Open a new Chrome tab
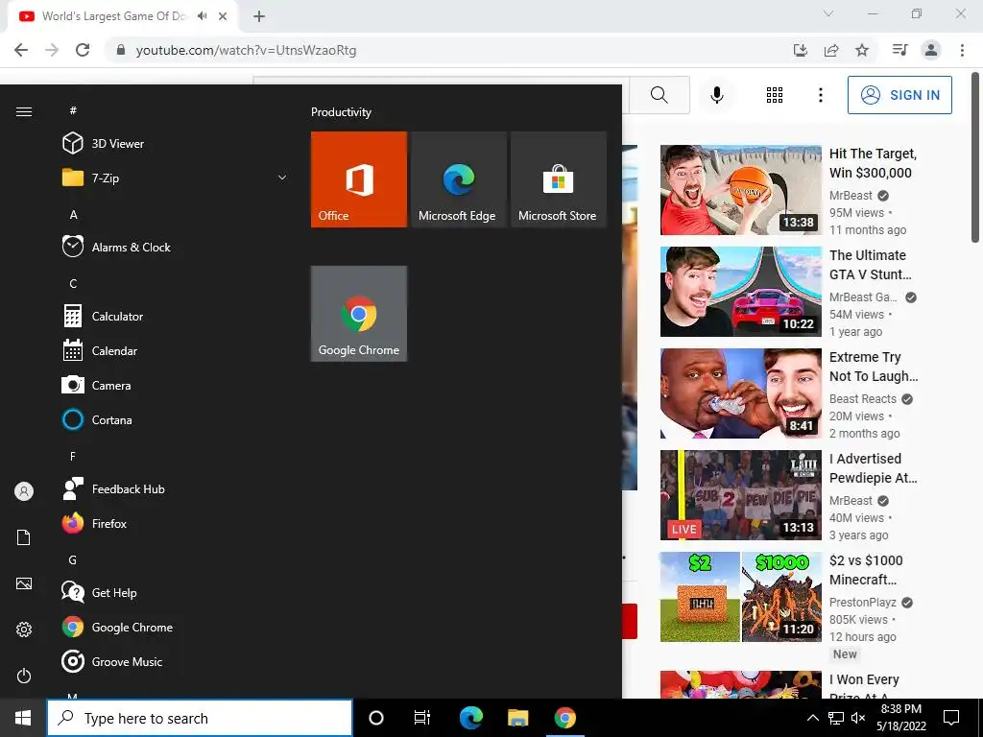This screenshot has width=983, height=737. point(259,17)
